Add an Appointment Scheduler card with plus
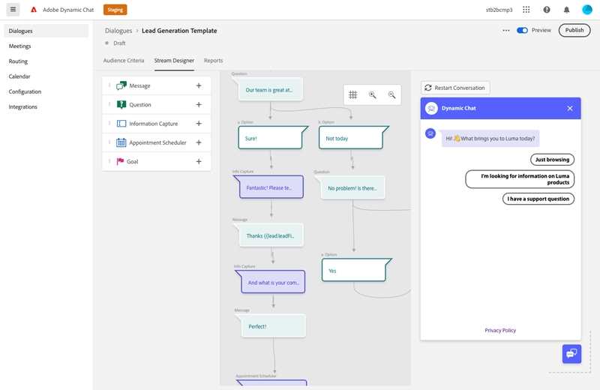The height and width of the screenshot is (390, 600). point(199,142)
